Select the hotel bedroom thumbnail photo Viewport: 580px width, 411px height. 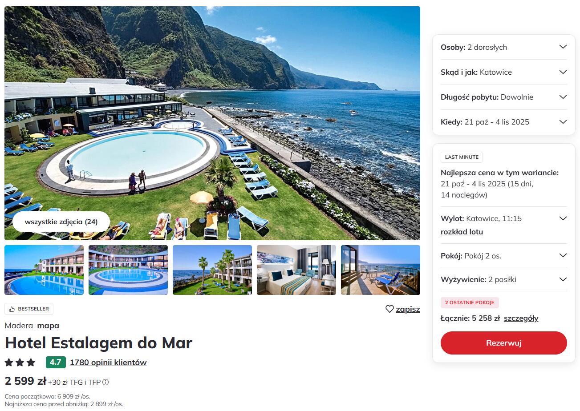click(x=296, y=270)
